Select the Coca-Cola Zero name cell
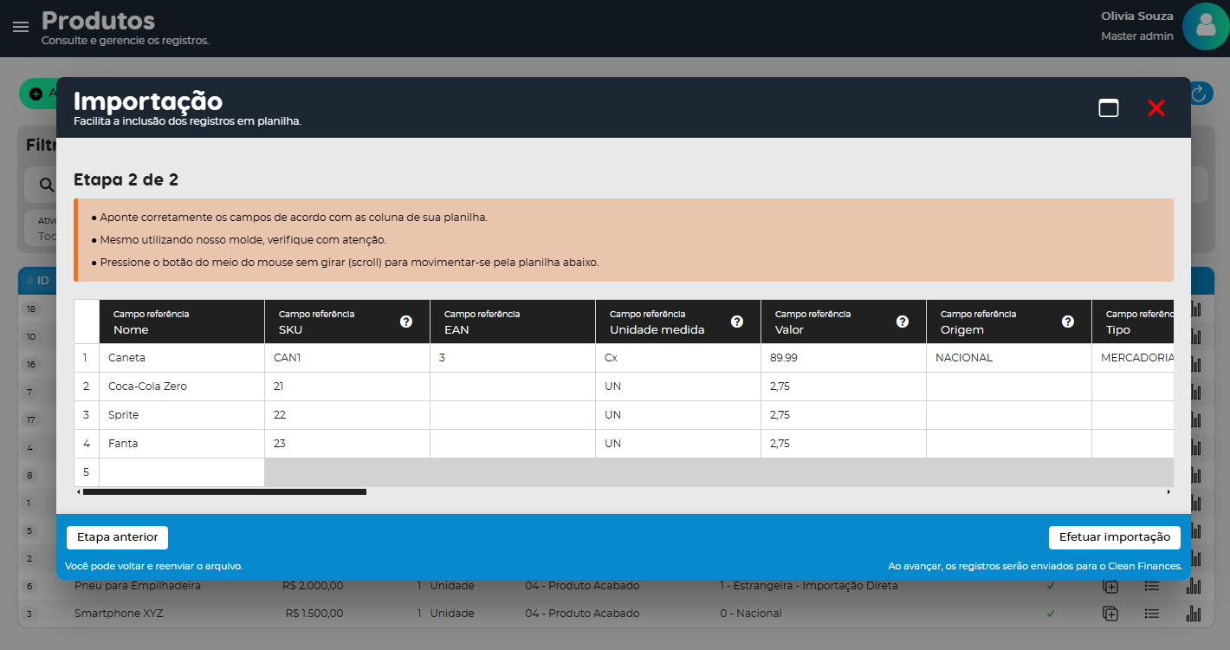The width and height of the screenshot is (1230, 650). click(182, 387)
